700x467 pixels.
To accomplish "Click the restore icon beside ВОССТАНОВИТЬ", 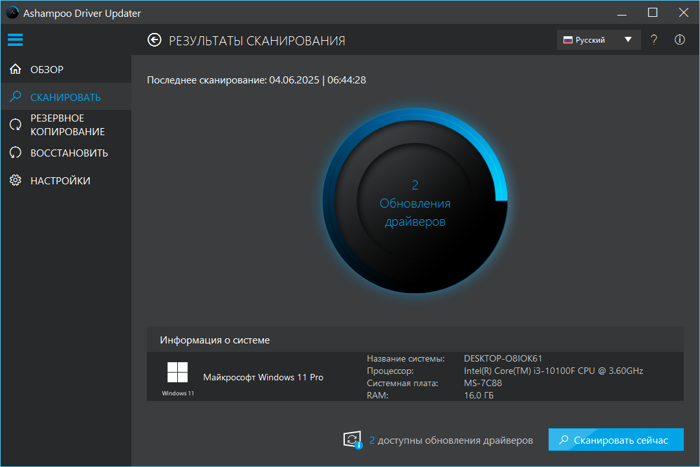I will coord(16,153).
